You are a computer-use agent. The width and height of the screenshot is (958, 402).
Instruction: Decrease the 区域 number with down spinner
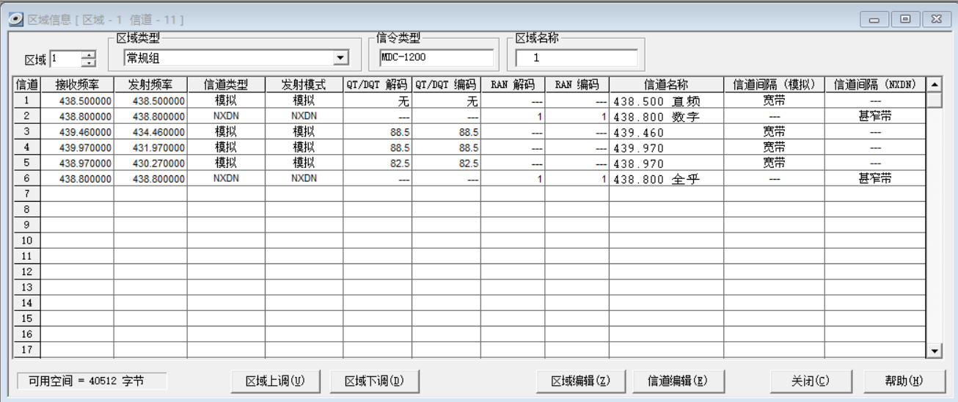pyautogui.click(x=89, y=63)
